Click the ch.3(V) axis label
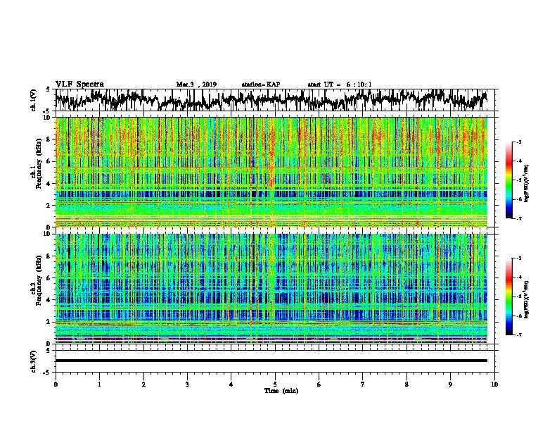The width and height of the screenshot is (557, 431). click(x=34, y=361)
